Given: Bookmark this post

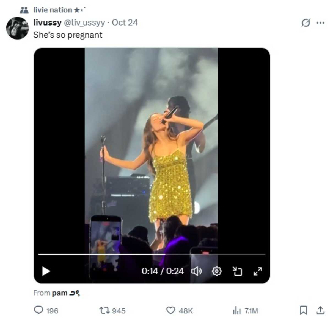Looking at the screenshot, I should point(303,310).
